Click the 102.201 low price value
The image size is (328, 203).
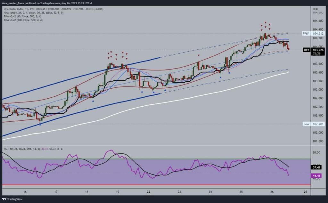(318, 124)
